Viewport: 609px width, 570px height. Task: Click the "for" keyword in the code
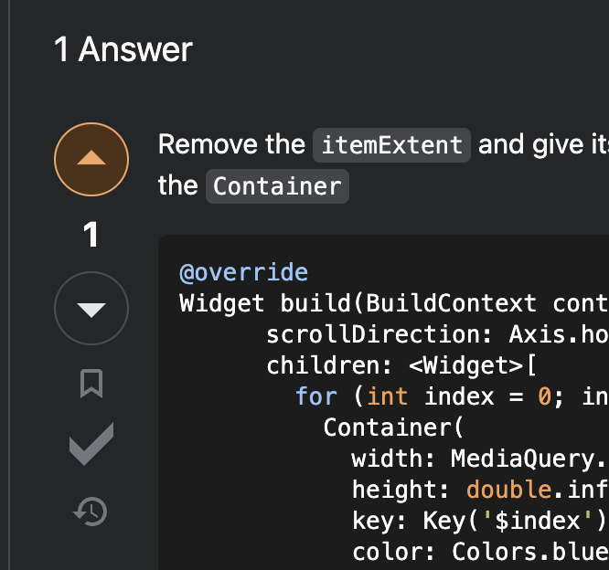pyautogui.click(x=316, y=396)
